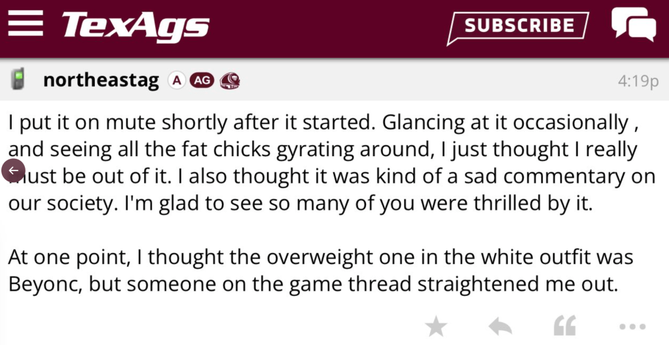Click empty space in the gray post header bar

click(425, 80)
